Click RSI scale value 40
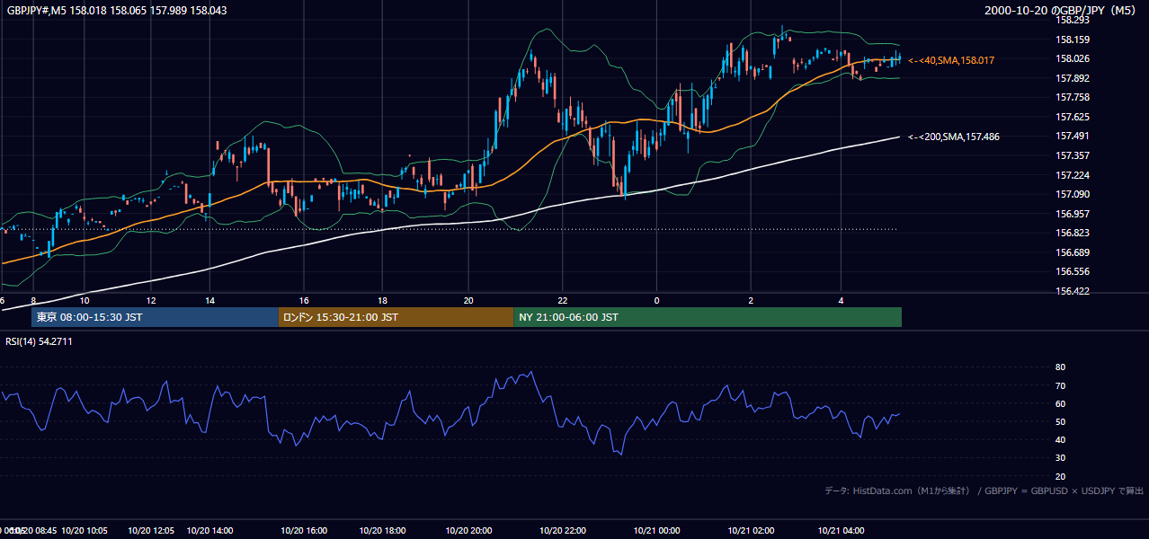Viewport: 1149px width, 539px height. (1060, 439)
